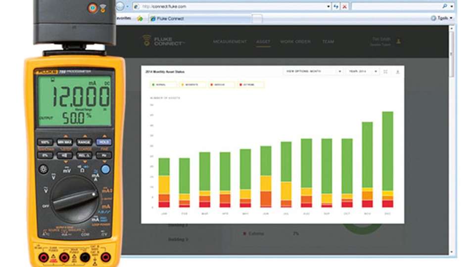Open the user profile icon
The height and width of the screenshot is (267, 475).
[x=399, y=41]
